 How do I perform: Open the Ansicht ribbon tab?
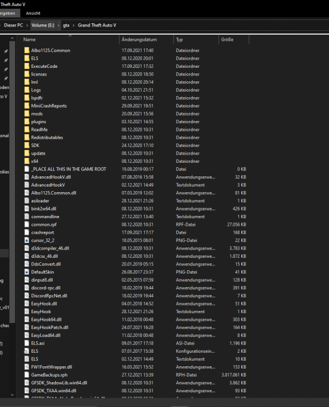click(x=33, y=13)
